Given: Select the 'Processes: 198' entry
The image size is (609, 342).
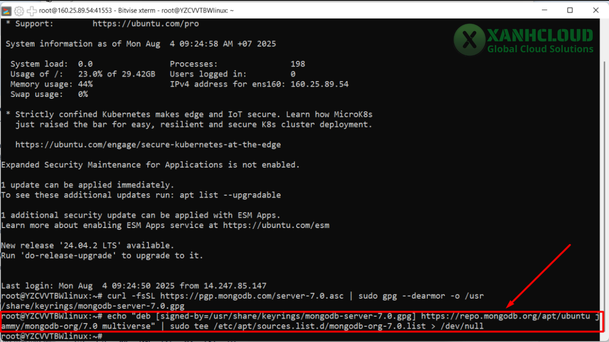Looking at the screenshot, I should click(237, 64).
